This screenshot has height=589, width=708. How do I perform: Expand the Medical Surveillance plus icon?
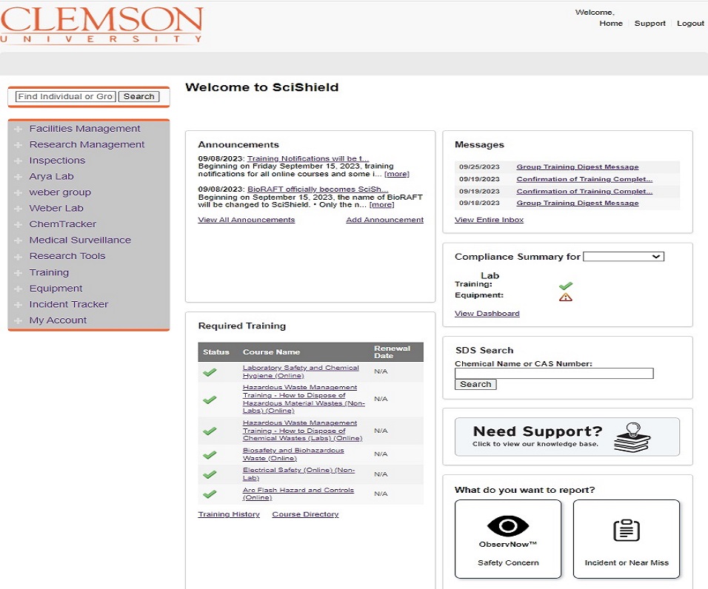point(18,240)
